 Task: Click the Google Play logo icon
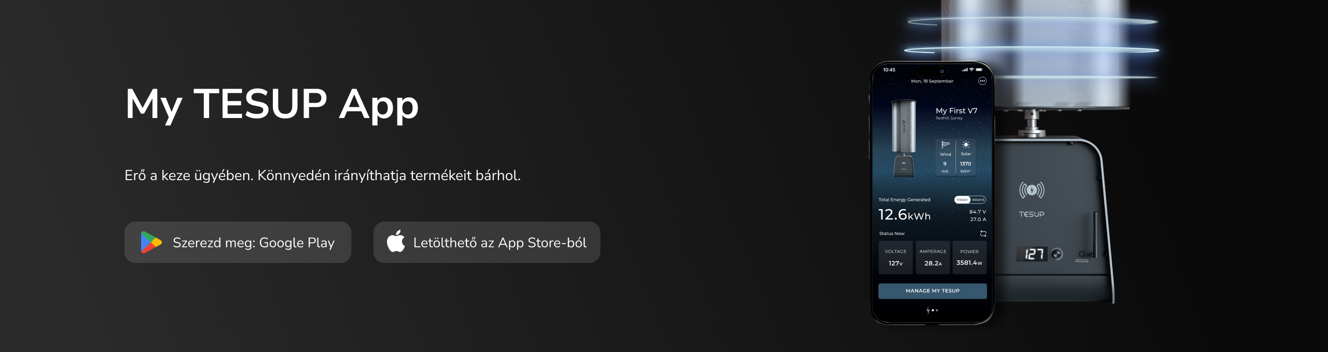click(x=151, y=242)
